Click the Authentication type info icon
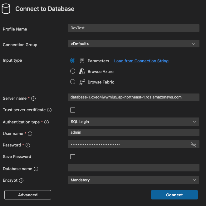The height and width of the screenshot is (206, 206). click(47, 122)
